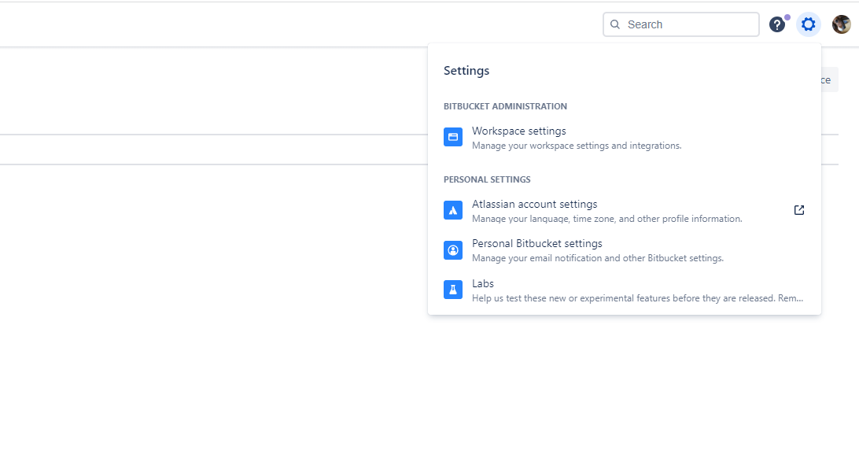Open Atlassian account settings
The height and width of the screenshot is (458, 859).
point(624,211)
